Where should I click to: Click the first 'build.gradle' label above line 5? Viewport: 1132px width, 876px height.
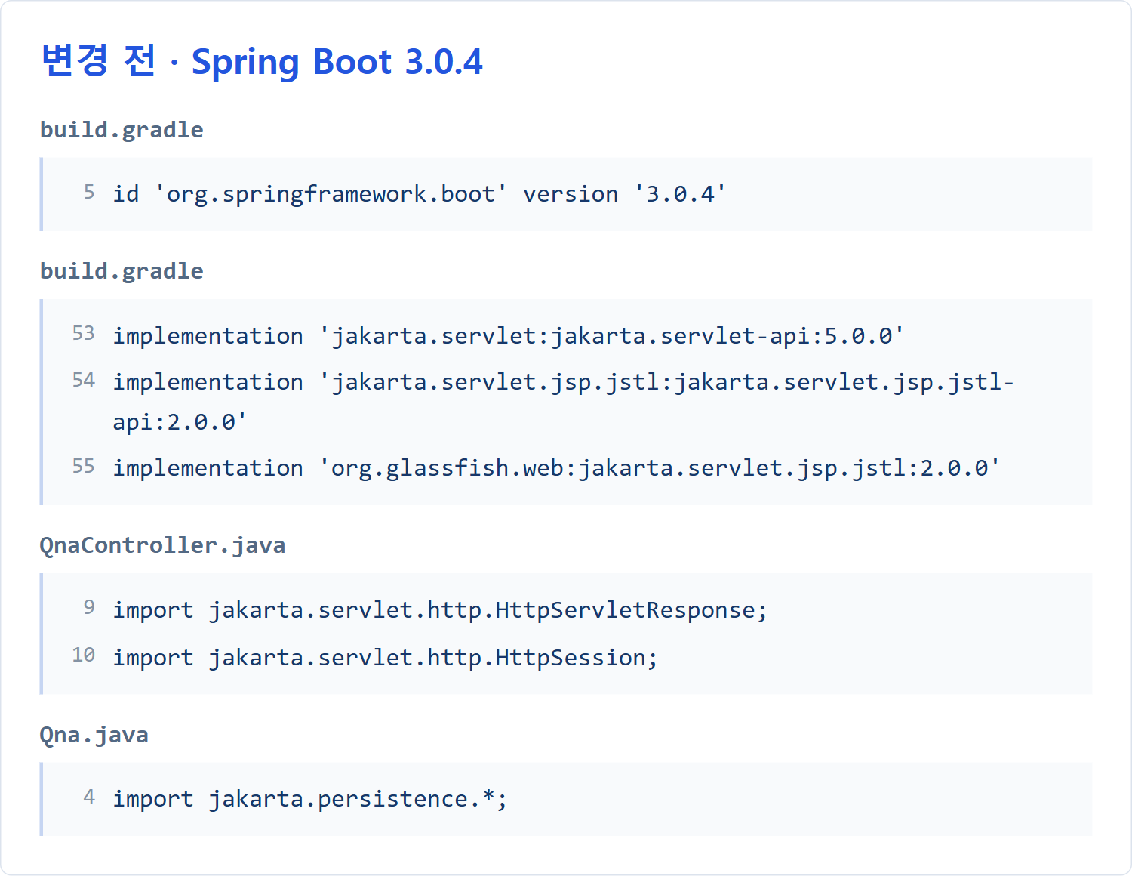pos(122,130)
